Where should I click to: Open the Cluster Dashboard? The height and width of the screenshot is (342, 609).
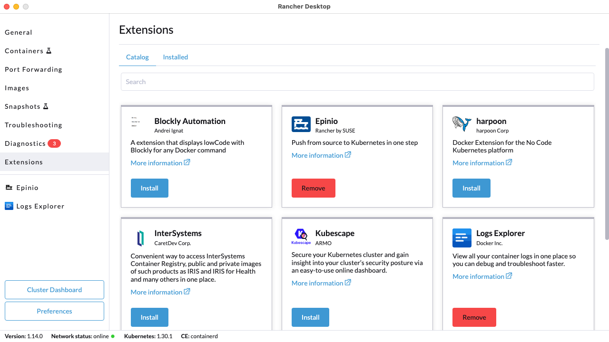pyautogui.click(x=54, y=290)
